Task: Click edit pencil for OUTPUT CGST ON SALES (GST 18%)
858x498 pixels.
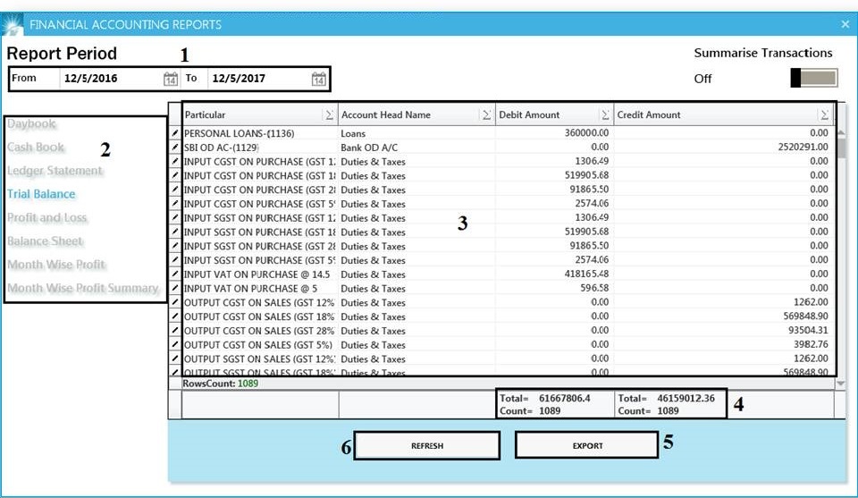Action: tap(175, 317)
